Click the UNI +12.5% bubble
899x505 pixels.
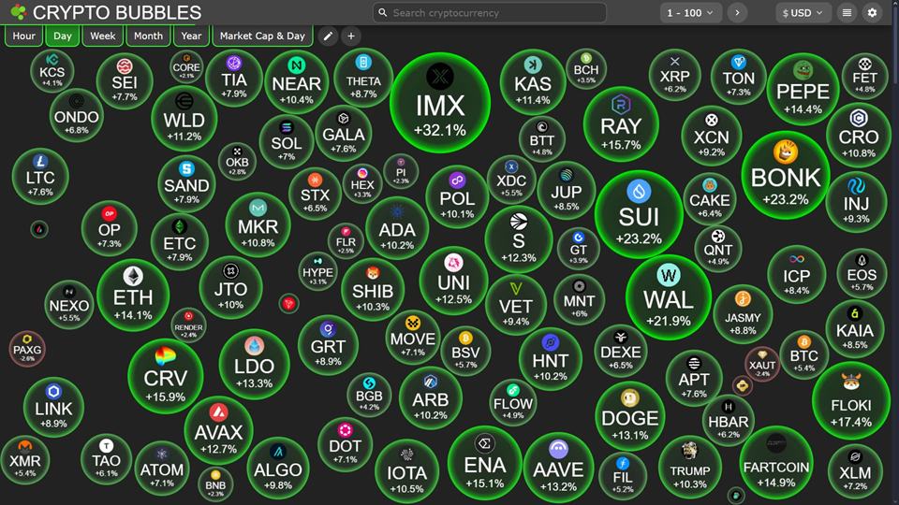point(453,281)
